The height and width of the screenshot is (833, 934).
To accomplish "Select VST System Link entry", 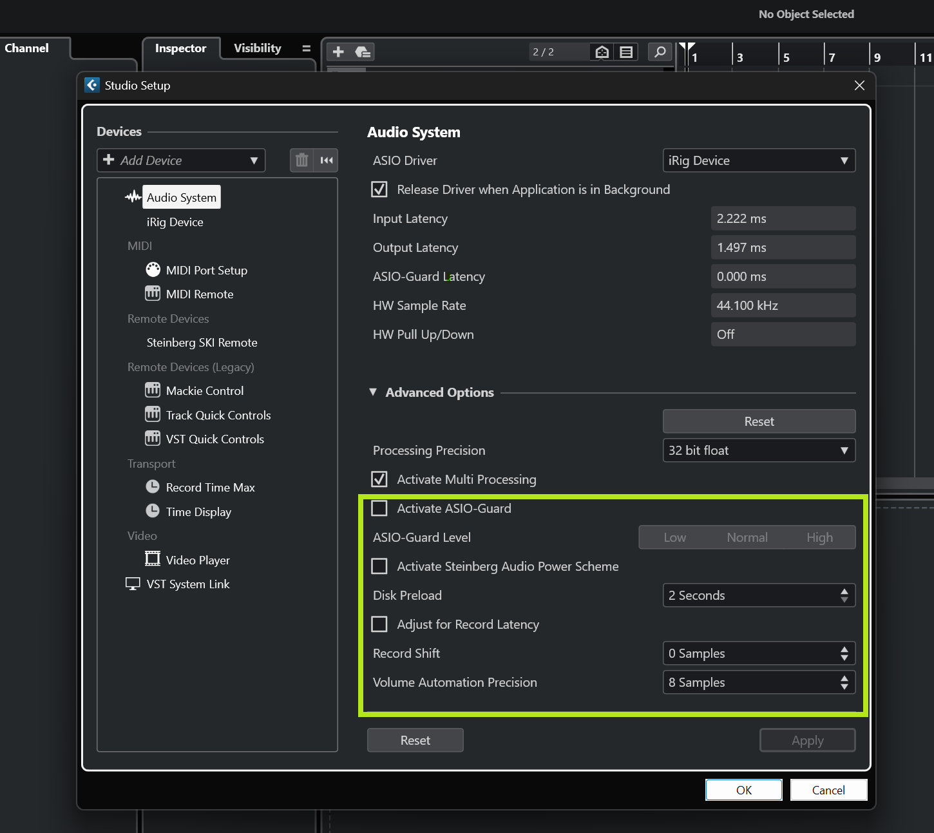I will click(188, 584).
